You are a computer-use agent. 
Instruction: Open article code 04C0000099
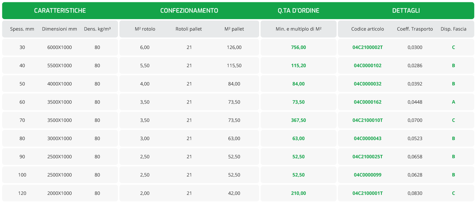point(368,175)
